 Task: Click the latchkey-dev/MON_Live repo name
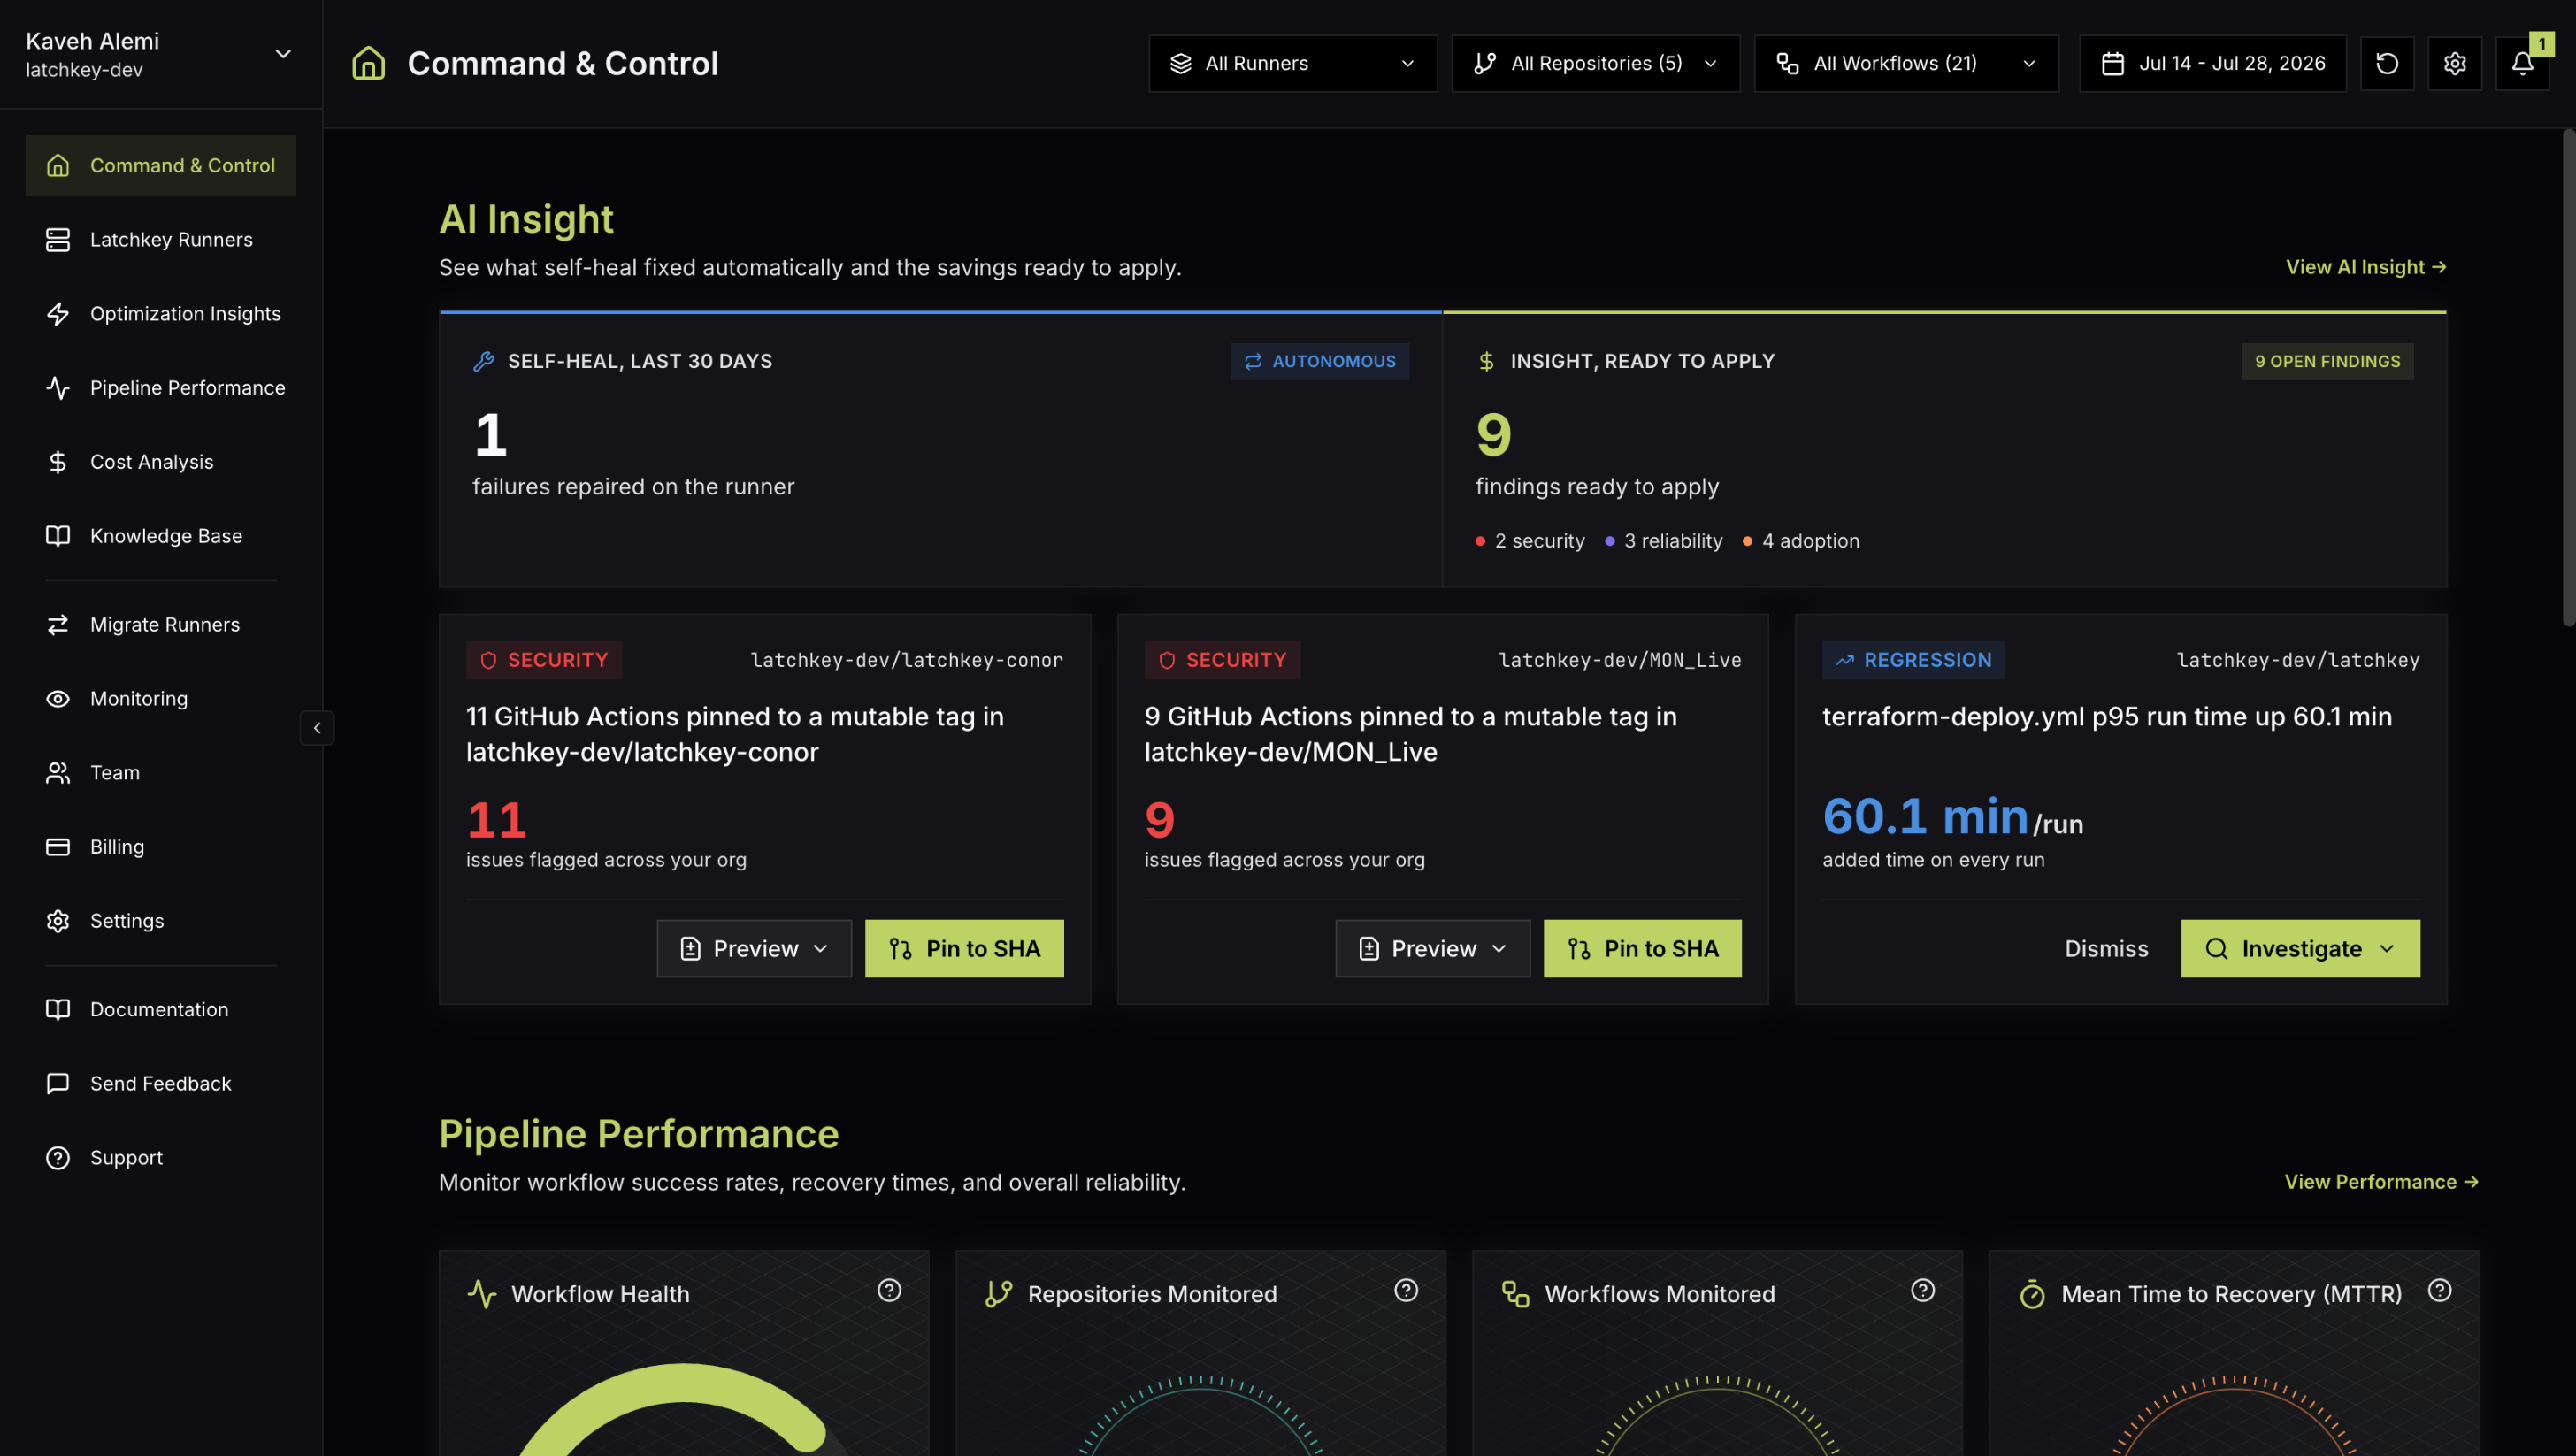click(x=1619, y=660)
